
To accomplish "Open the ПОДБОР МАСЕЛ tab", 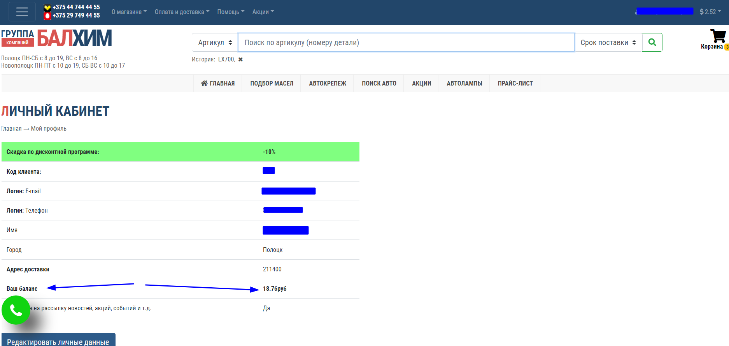I will 272,83.
